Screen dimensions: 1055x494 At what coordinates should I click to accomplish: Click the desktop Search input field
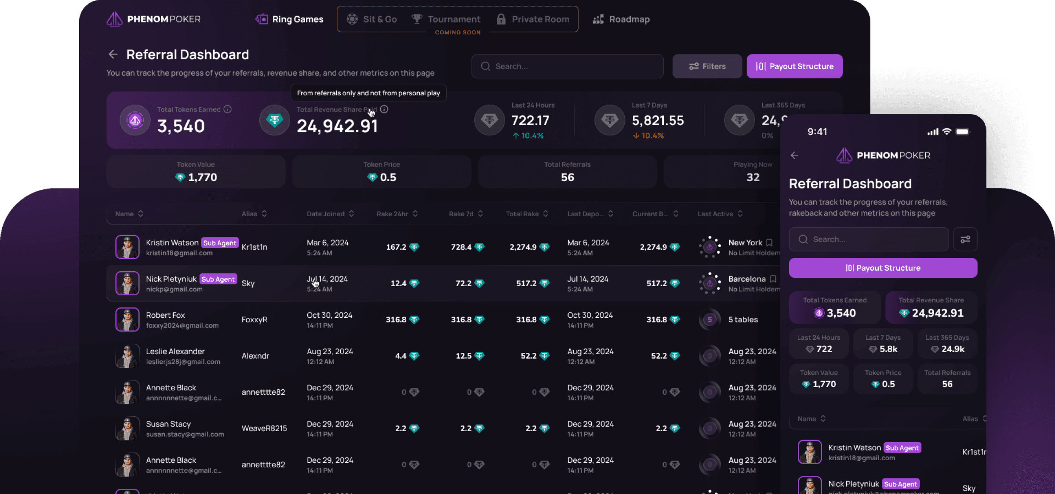coord(567,66)
